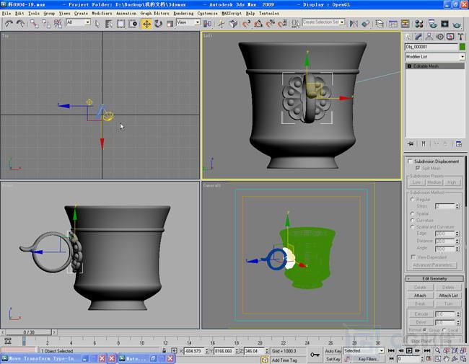Click the Align tool icon
Viewport: 469px width, 364px height.
click(x=366, y=24)
